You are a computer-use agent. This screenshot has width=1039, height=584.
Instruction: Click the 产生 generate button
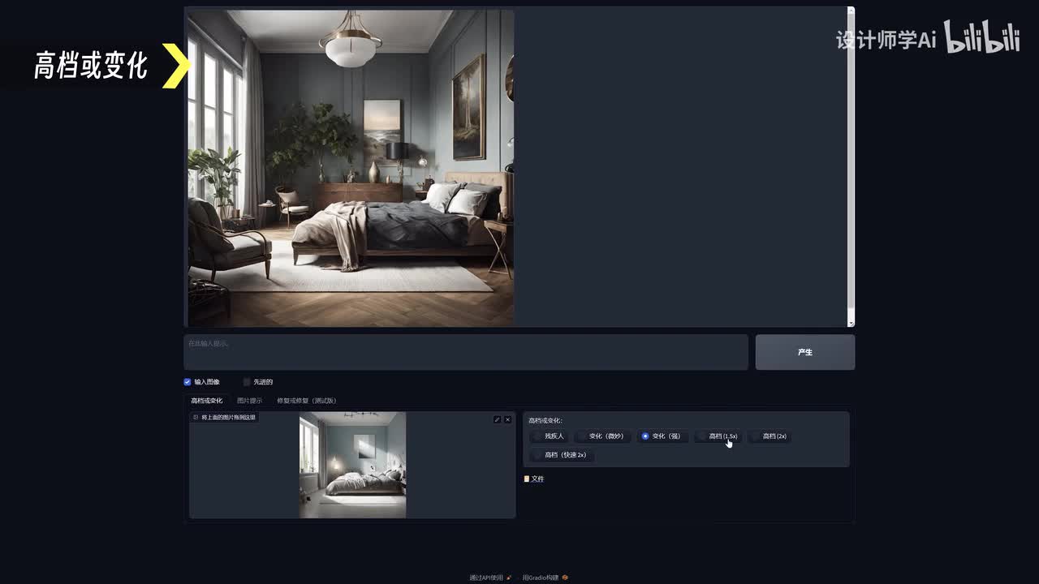point(804,352)
